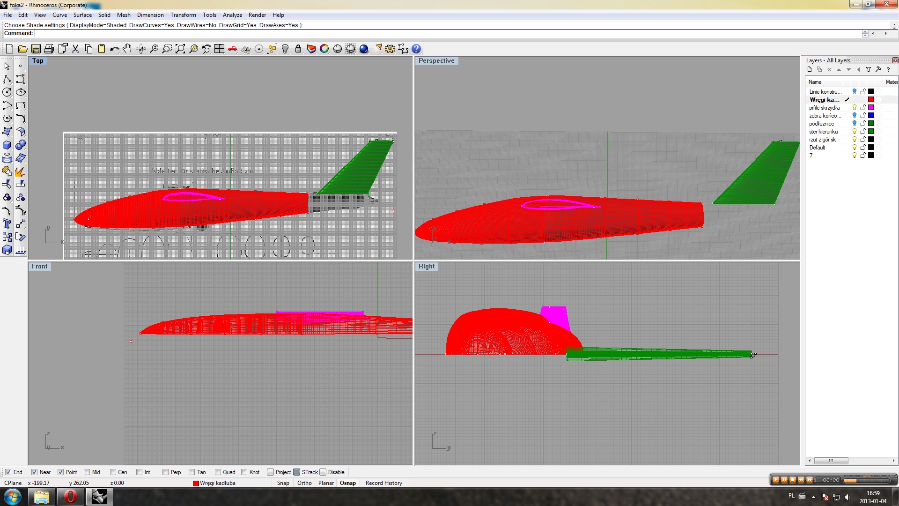Click the red car Set View icon
The height and width of the screenshot is (506, 899).
click(x=232, y=49)
